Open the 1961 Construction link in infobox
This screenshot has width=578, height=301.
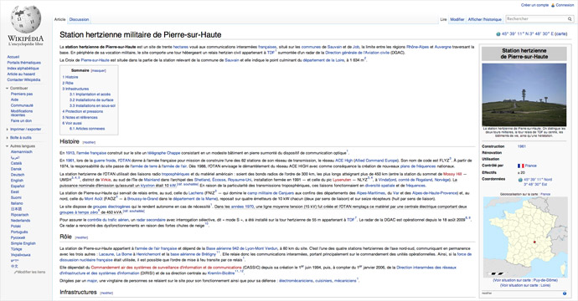click(x=522, y=146)
